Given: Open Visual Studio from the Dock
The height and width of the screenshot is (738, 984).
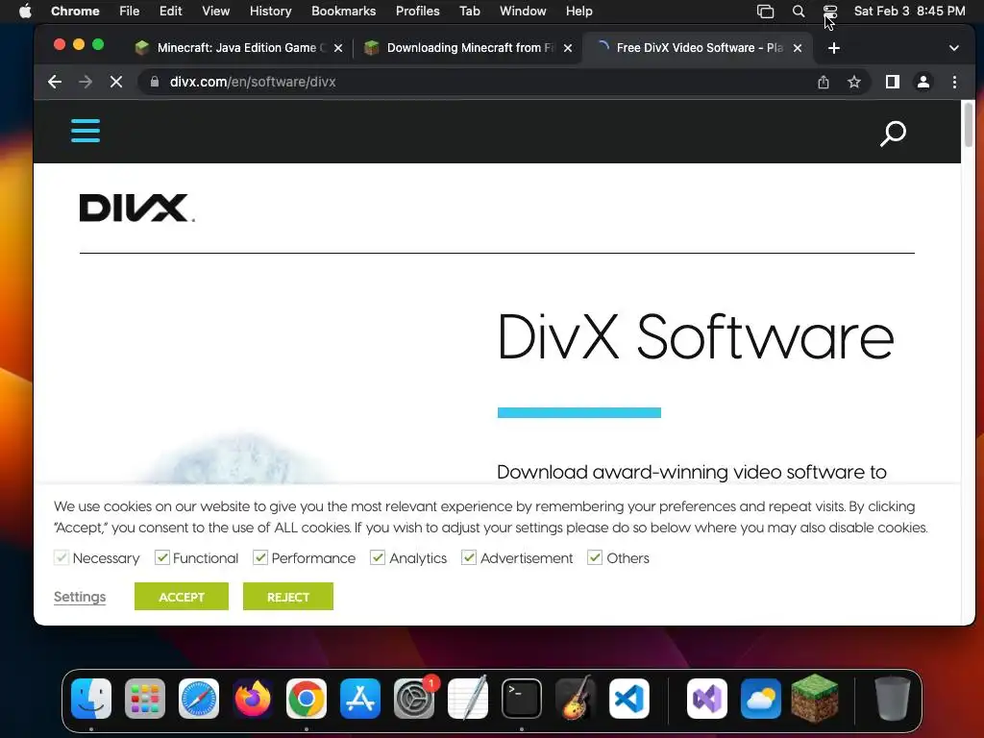Looking at the screenshot, I should click(706, 698).
